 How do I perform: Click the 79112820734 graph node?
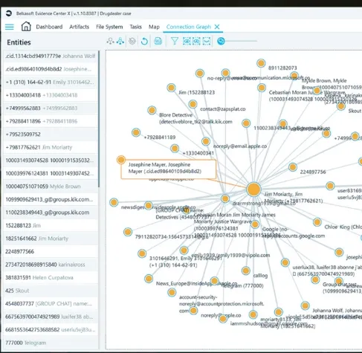[x=128, y=232]
